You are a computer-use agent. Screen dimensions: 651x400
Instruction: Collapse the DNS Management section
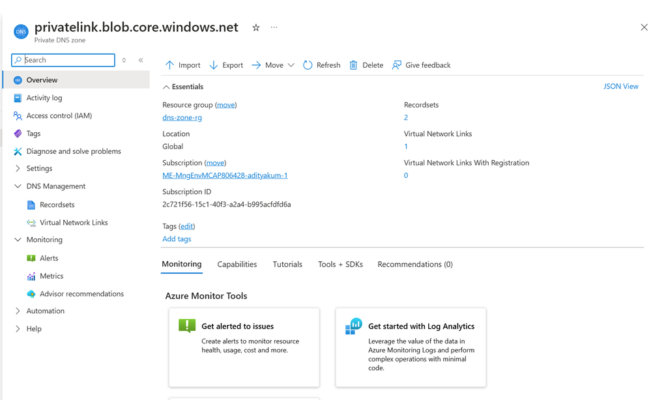click(x=18, y=186)
